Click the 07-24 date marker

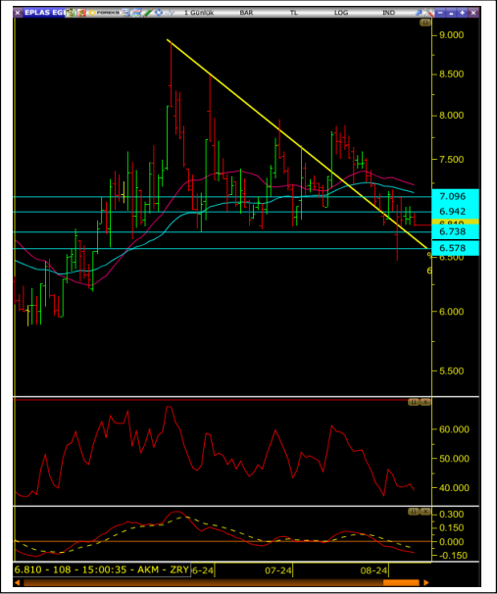[x=278, y=570]
